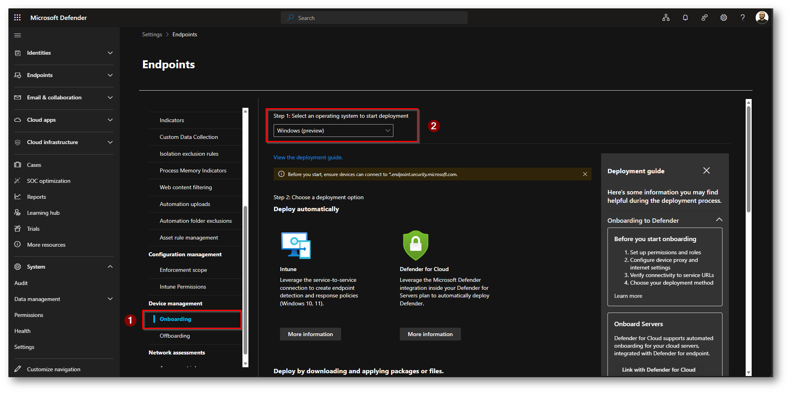Click More information under Intune

(x=310, y=335)
